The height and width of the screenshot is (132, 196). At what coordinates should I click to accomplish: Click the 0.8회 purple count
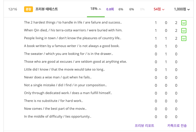tap(110, 9)
